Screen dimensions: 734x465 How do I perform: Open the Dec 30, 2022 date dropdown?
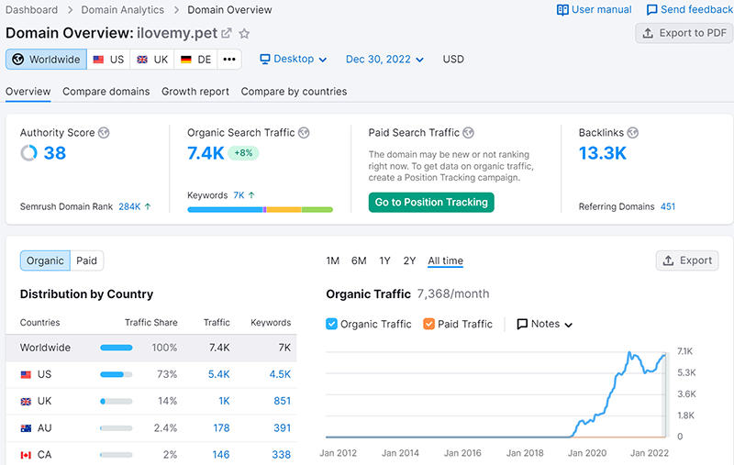(384, 59)
